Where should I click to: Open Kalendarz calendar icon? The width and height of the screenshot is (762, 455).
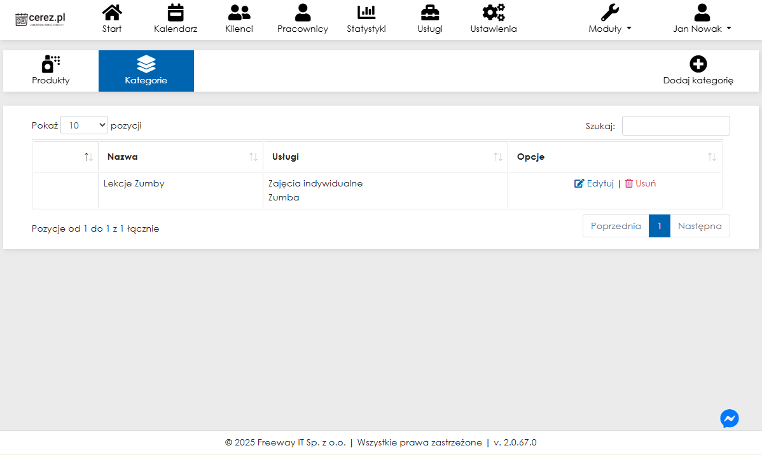coord(176,13)
